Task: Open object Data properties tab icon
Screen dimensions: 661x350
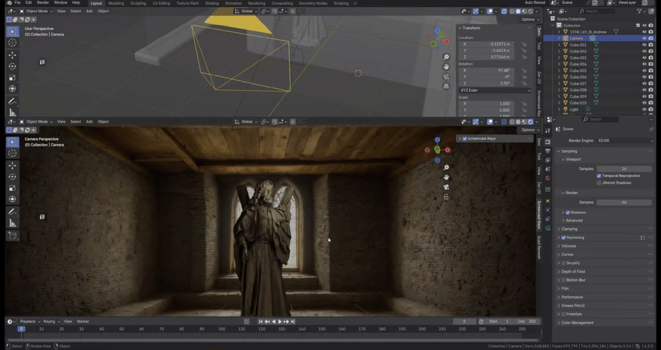Action: [x=547, y=228]
